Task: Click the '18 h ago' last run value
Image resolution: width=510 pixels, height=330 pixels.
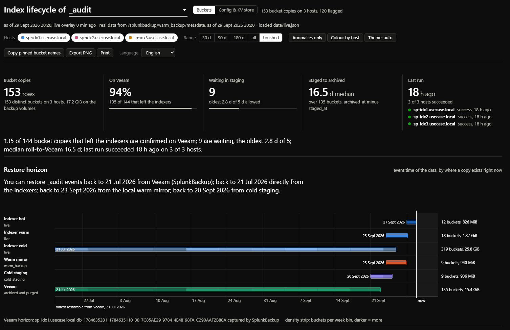Action: pos(422,92)
